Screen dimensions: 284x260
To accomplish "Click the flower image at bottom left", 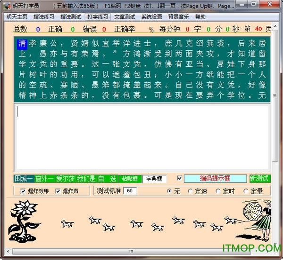I will (23, 219).
